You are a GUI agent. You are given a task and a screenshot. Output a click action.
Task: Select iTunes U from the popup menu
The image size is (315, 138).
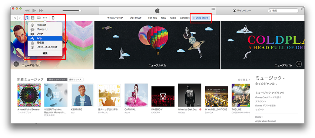pyautogui.click(x=45, y=29)
